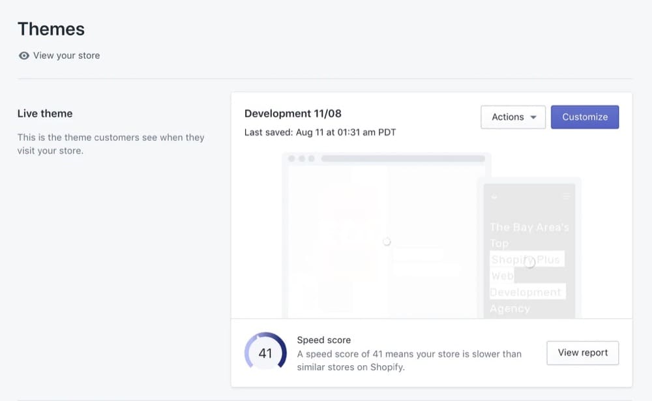Click the circular speed score gauge
Screen dimensions: 652x401
pyautogui.click(x=265, y=353)
